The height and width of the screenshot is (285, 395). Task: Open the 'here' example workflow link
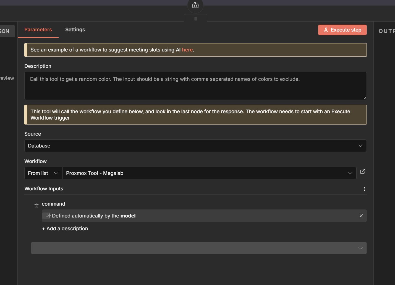pos(187,50)
